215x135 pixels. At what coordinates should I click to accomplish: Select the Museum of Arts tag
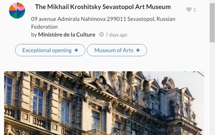click(x=117, y=50)
